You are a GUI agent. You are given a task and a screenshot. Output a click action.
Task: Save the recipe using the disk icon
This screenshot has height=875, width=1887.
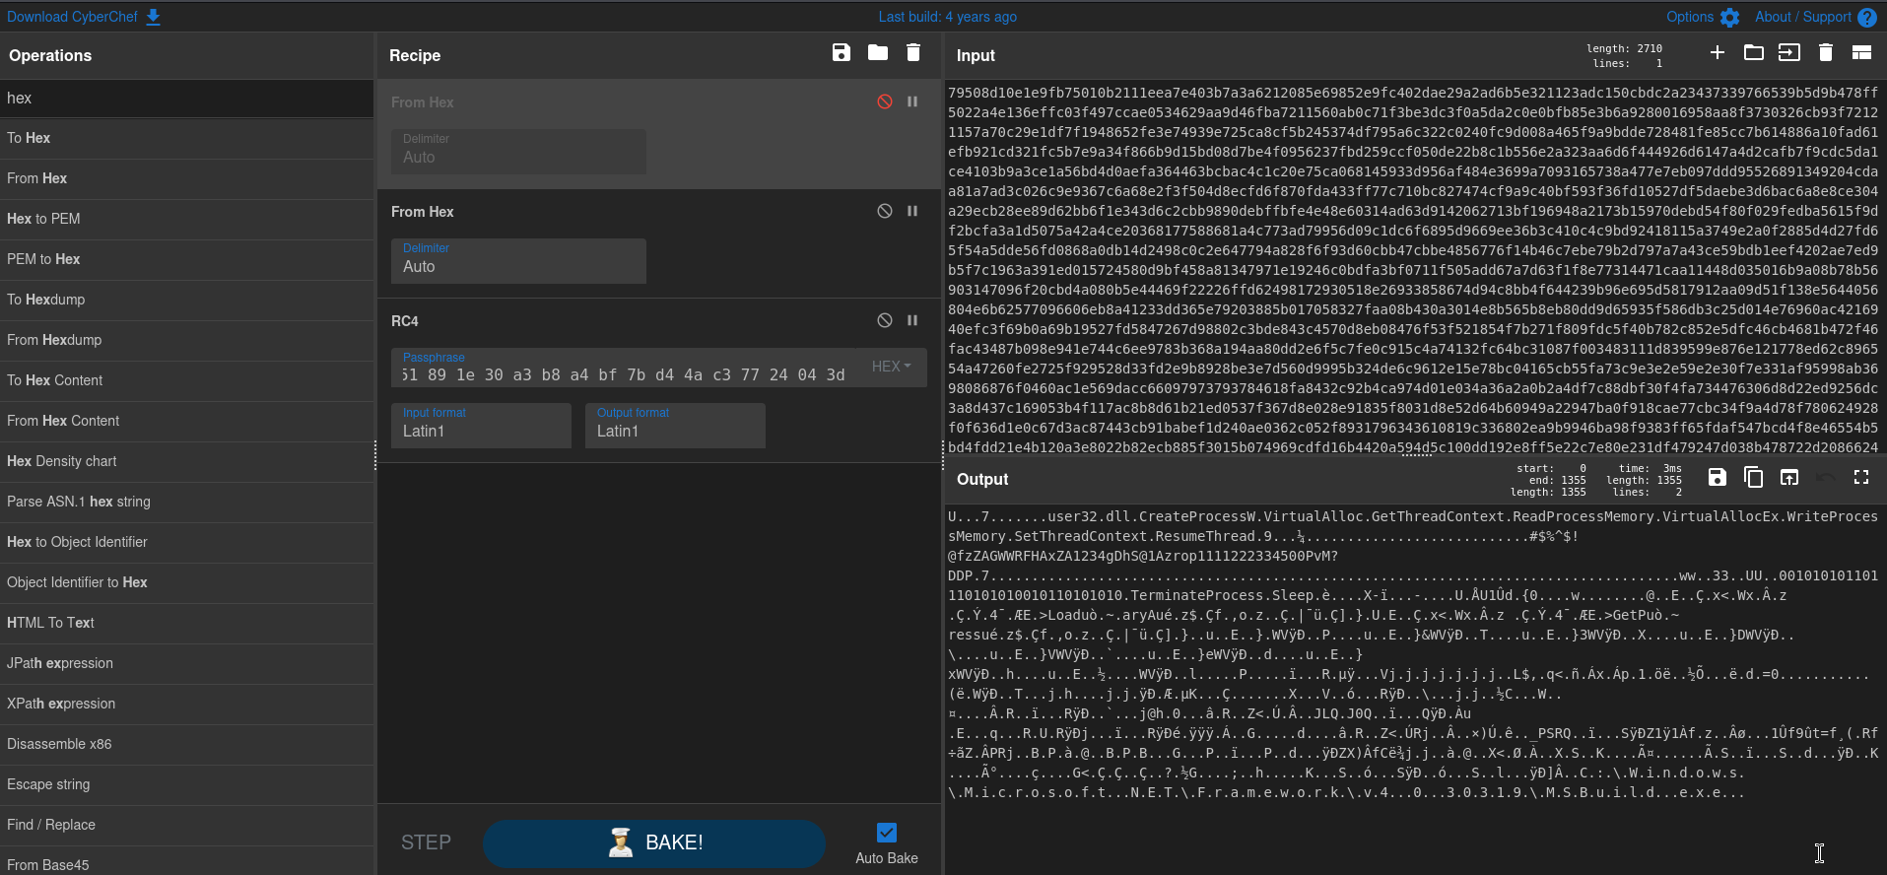pyautogui.click(x=841, y=53)
